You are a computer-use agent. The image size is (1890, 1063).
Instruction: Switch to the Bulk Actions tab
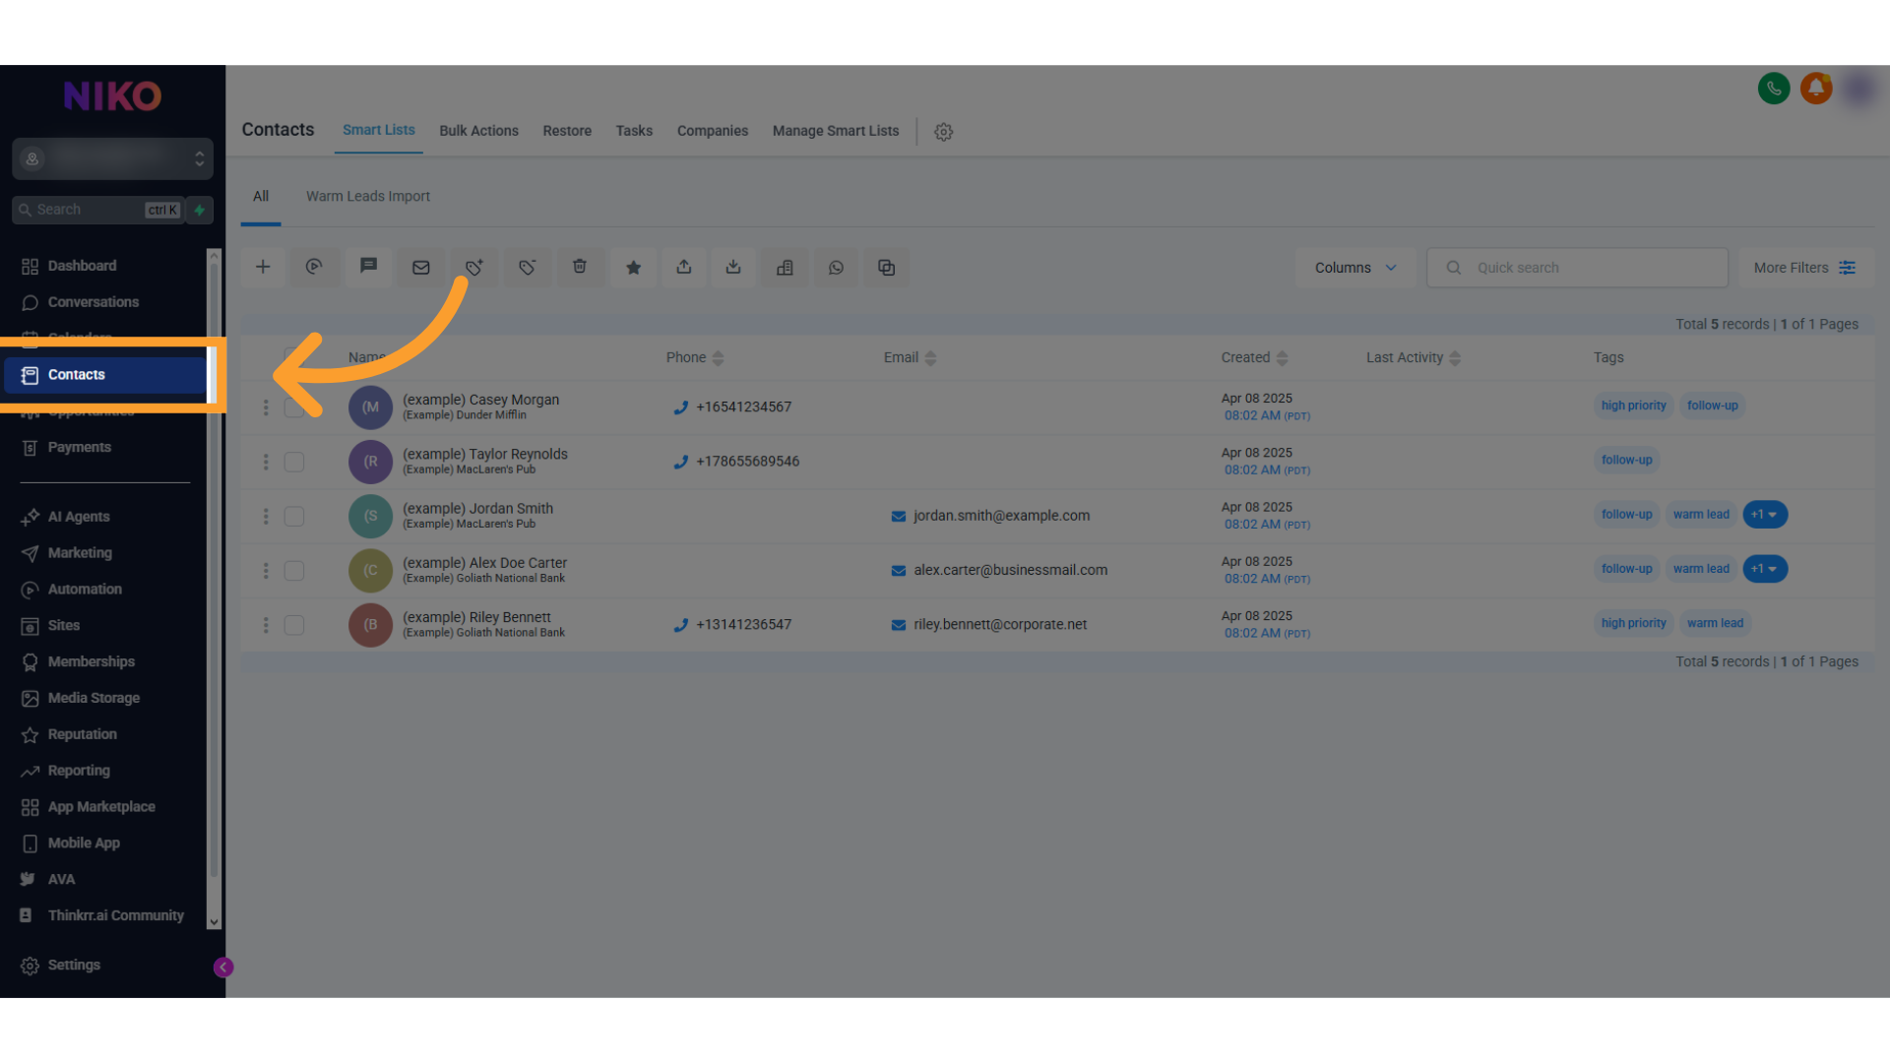pyautogui.click(x=478, y=131)
